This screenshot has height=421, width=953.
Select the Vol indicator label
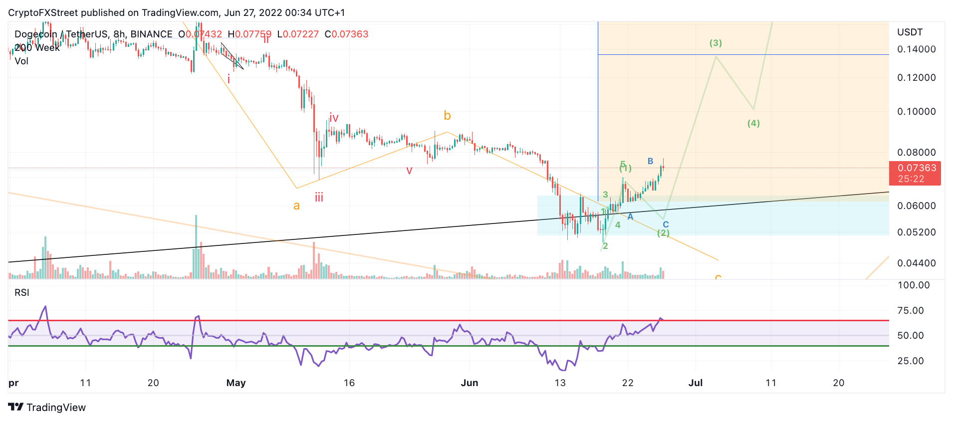pos(21,61)
